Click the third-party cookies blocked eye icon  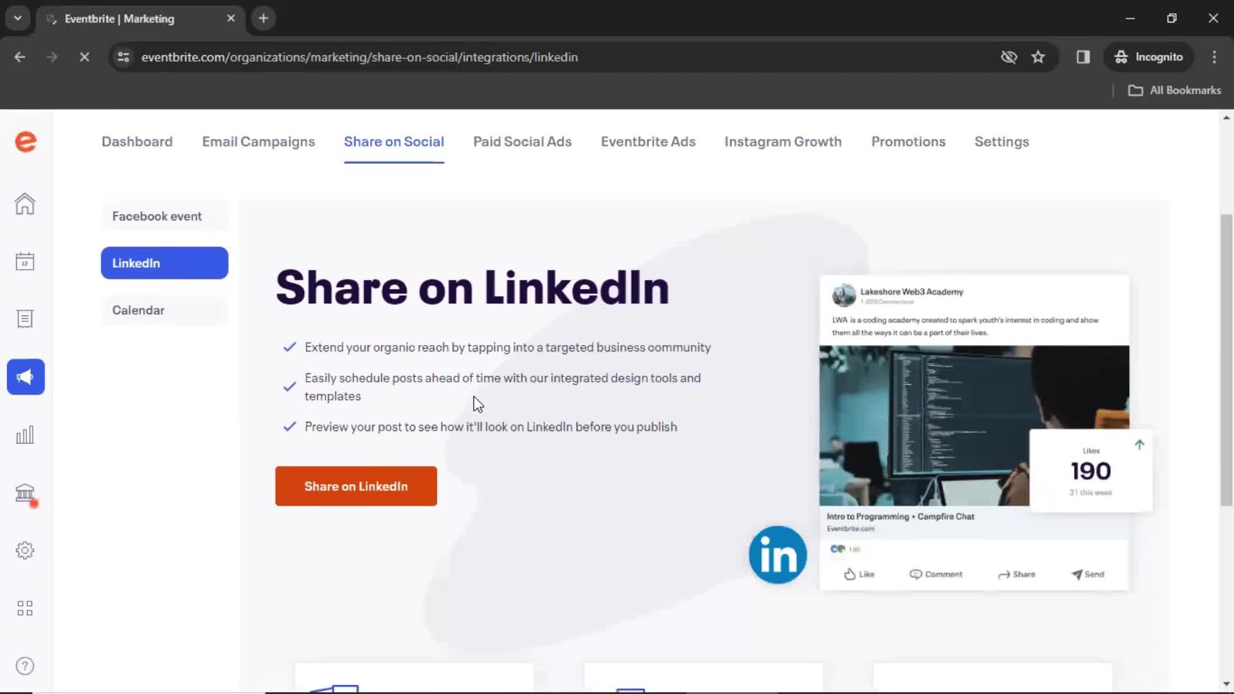(1009, 57)
